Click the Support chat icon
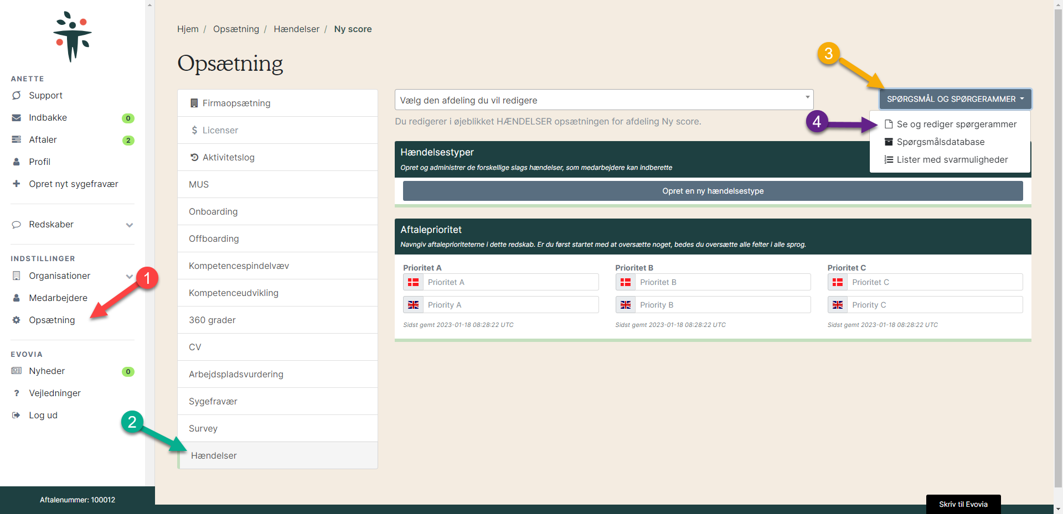The height and width of the screenshot is (514, 1063). (x=17, y=95)
